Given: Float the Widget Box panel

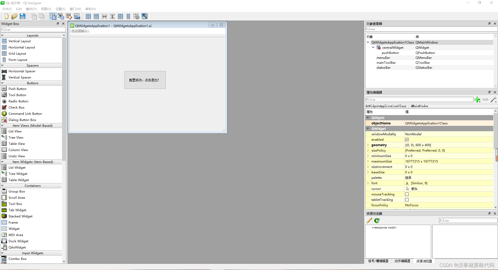Looking at the screenshot, I should (x=58, y=24).
